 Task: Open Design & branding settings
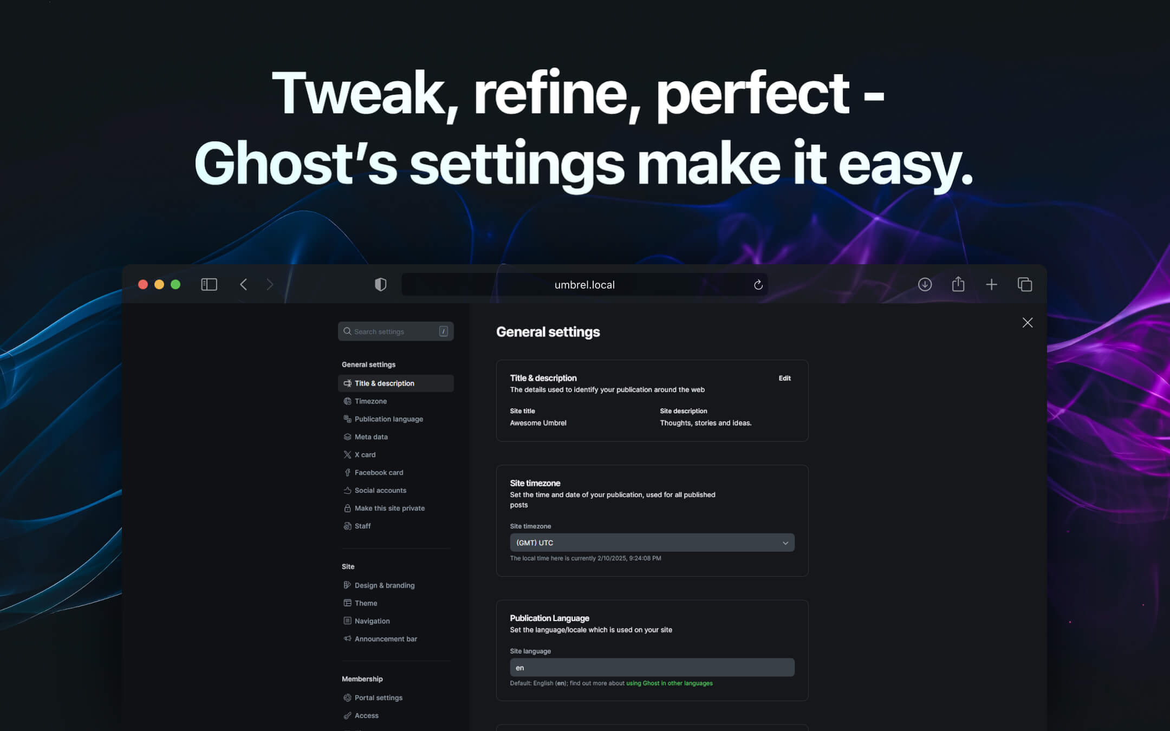[384, 585]
